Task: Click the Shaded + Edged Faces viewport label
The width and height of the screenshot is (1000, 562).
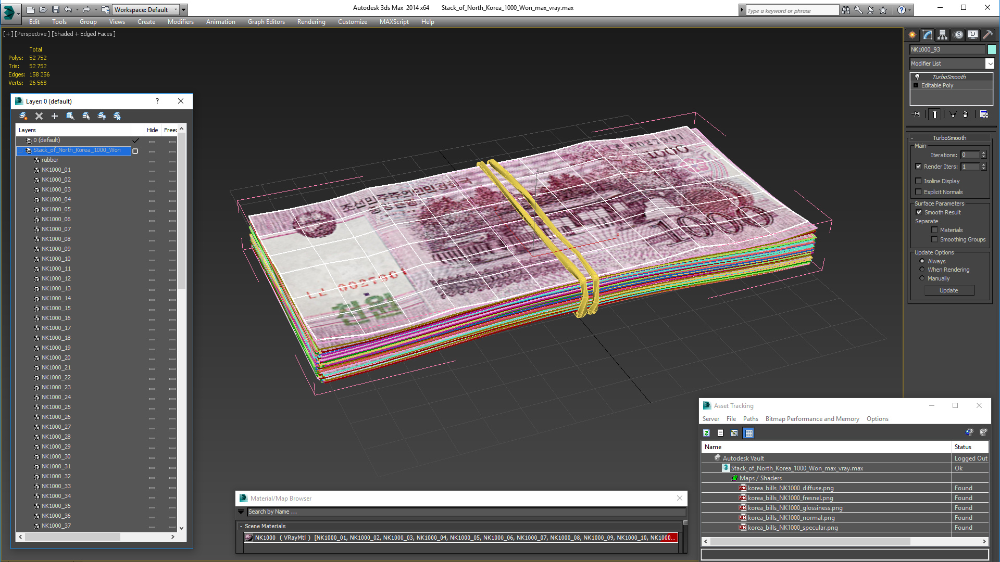Action: click(84, 34)
